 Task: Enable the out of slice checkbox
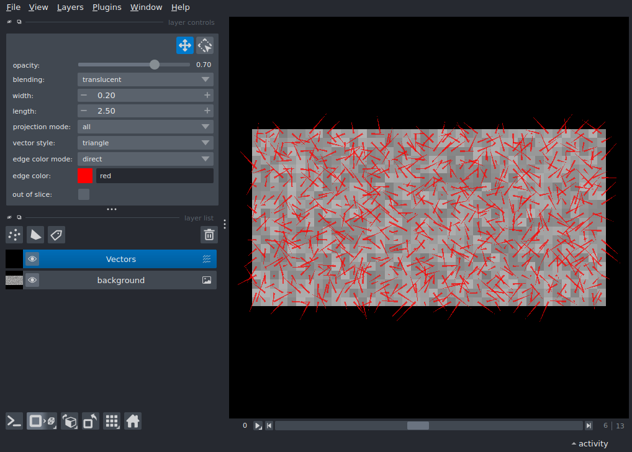[x=84, y=194]
